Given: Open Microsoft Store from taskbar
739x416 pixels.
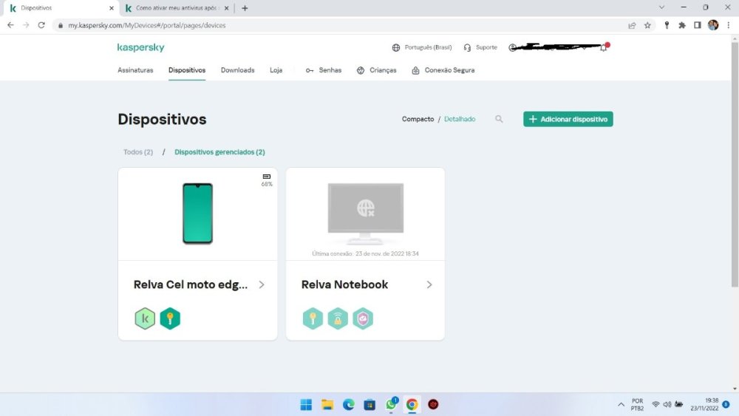Looking at the screenshot, I should click(369, 404).
